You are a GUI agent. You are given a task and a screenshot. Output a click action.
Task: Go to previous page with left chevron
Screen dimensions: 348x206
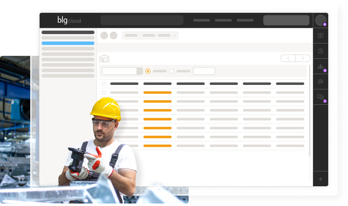[x=288, y=58]
